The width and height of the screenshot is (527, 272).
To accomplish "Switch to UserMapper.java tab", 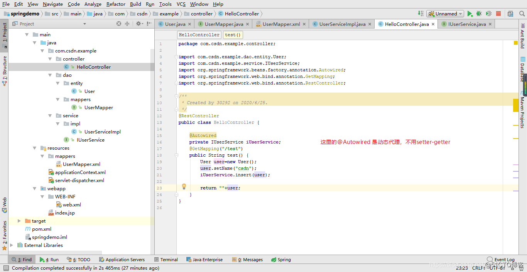I will tap(224, 24).
